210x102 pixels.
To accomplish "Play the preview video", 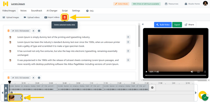I will tap(147, 72).
